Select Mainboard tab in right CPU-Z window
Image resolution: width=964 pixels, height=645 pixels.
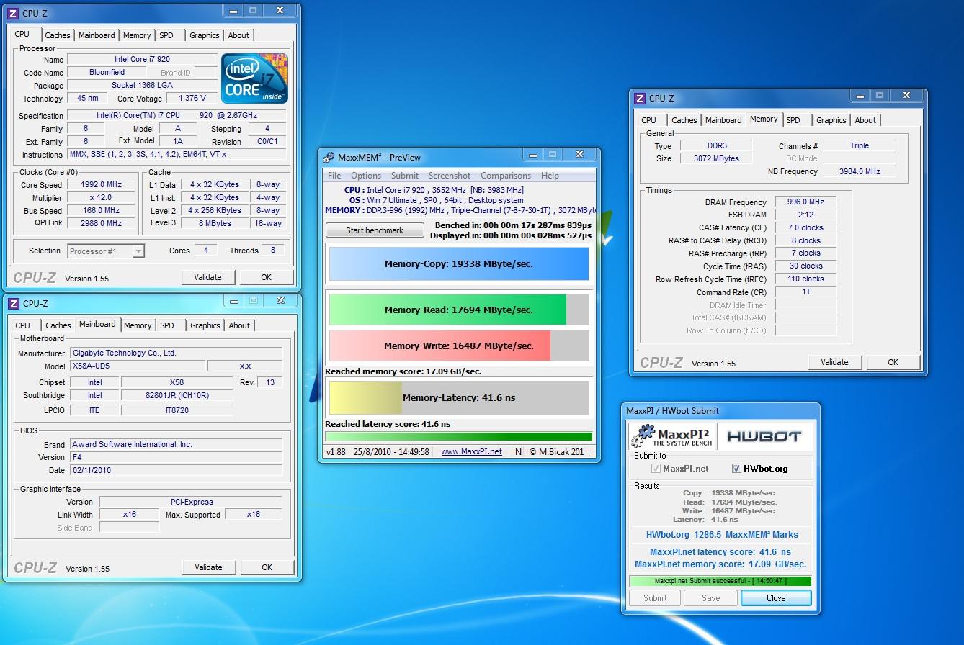click(723, 120)
